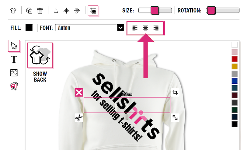The image size is (251, 150).
Task: Select the arrow pointer tool
Action: pos(14,46)
